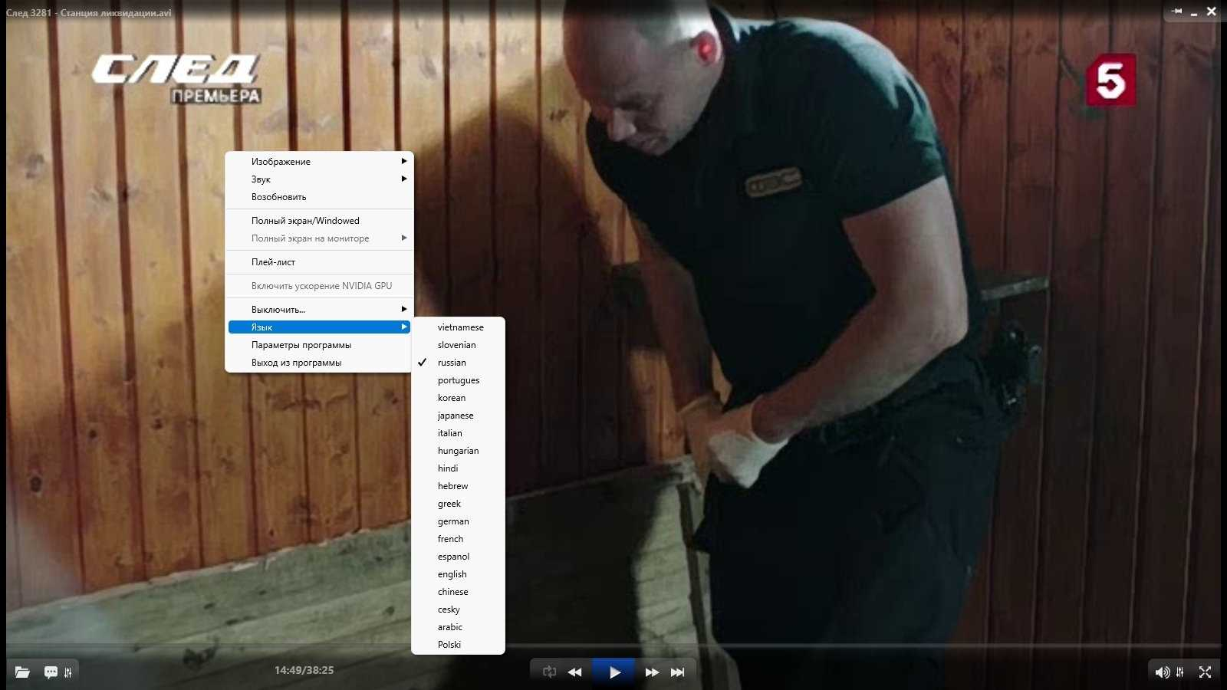Select italian language
The height and width of the screenshot is (690, 1227).
tap(458, 433)
